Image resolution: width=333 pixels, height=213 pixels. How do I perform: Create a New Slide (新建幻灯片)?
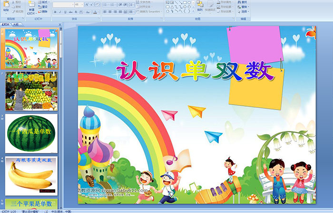pyautogui.click(x=32, y=9)
